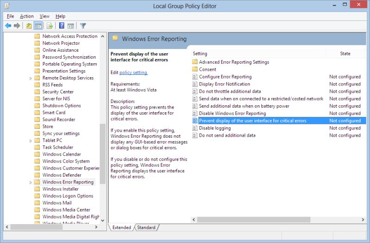Select Password Synchronization in tree
Screen dimensions: 370x243
[x=69, y=57]
